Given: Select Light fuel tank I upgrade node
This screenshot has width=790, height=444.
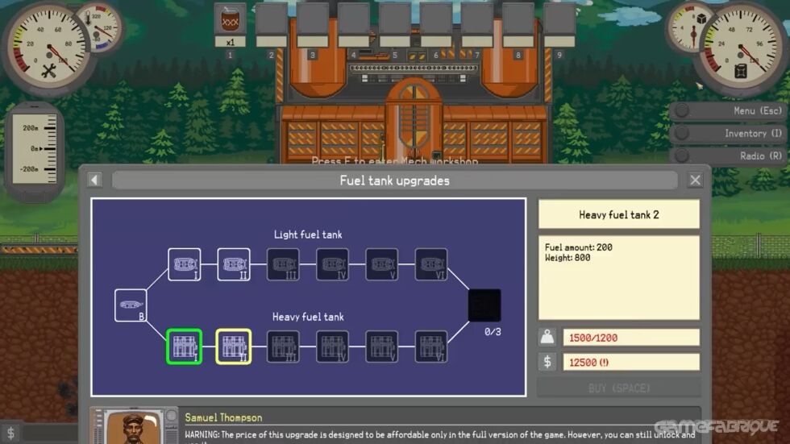Looking at the screenshot, I should [x=185, y=264].
